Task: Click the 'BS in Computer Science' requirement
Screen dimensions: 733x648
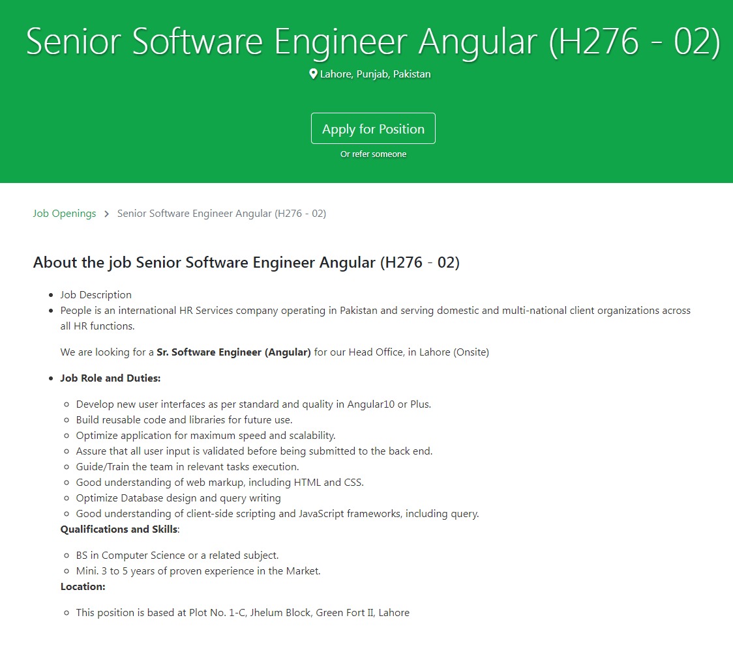Action: coord(177,556)
